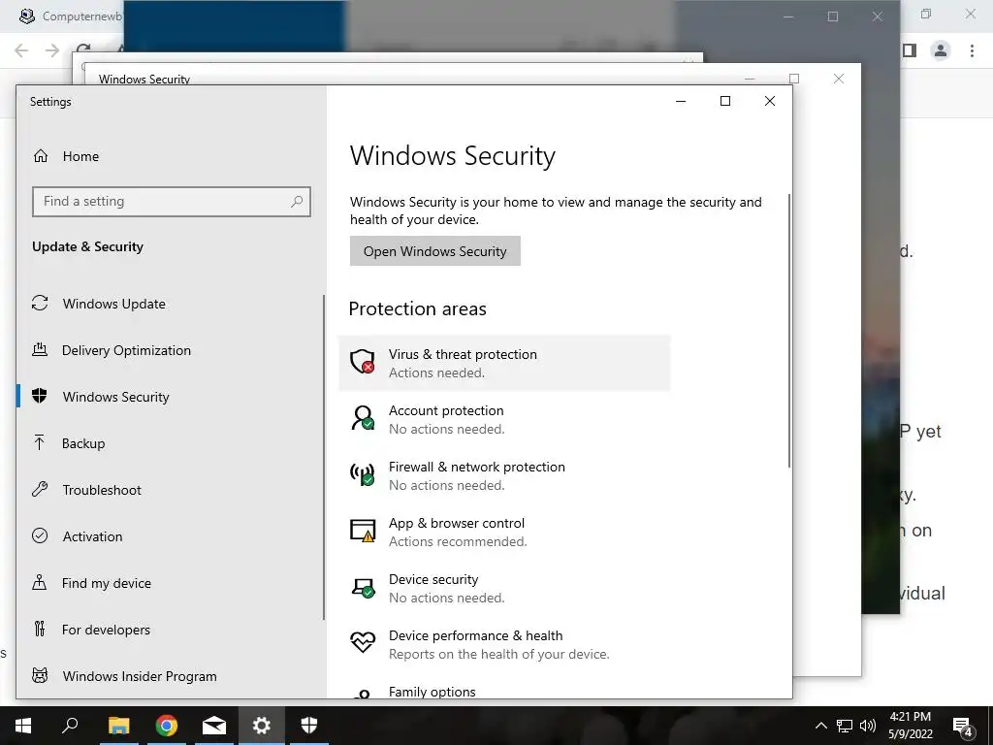Go to Windows Update settings

pos(170,304)
